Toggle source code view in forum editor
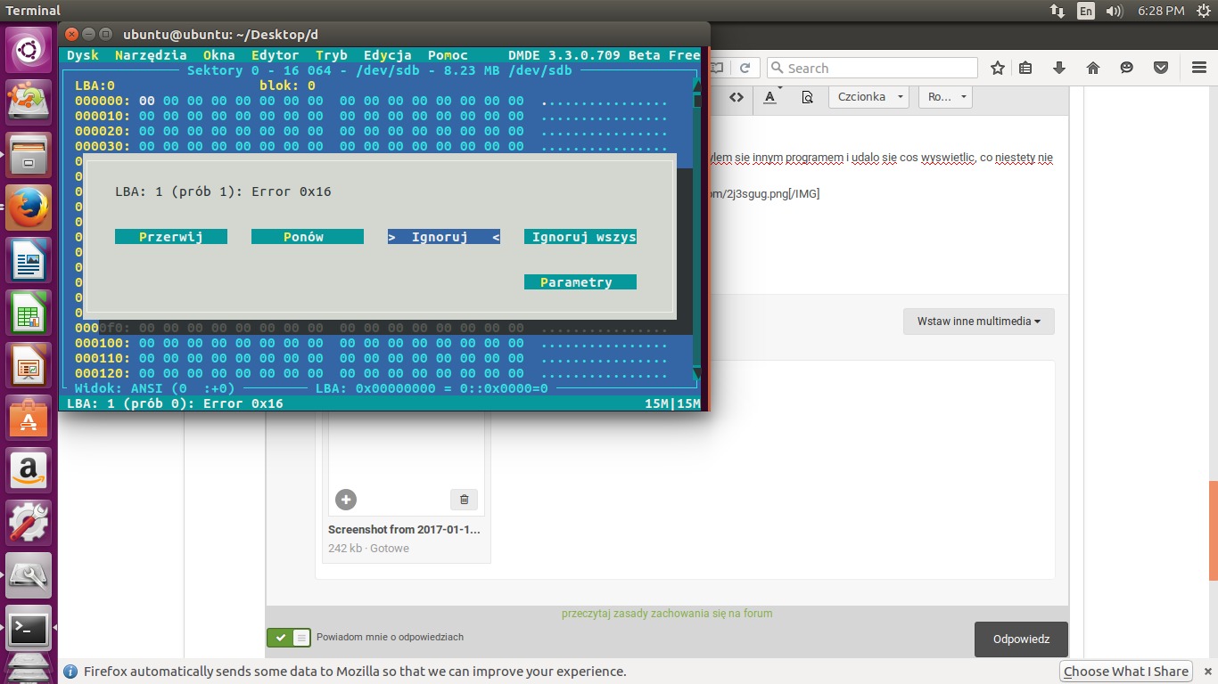Viewport: 1218px width, 684px height. pyautogui.click(x=736, y=97)
